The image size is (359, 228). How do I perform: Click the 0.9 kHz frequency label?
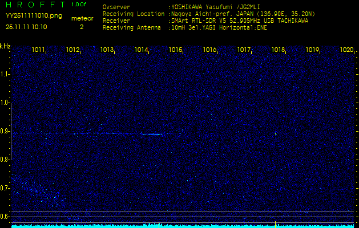[5, 131]
